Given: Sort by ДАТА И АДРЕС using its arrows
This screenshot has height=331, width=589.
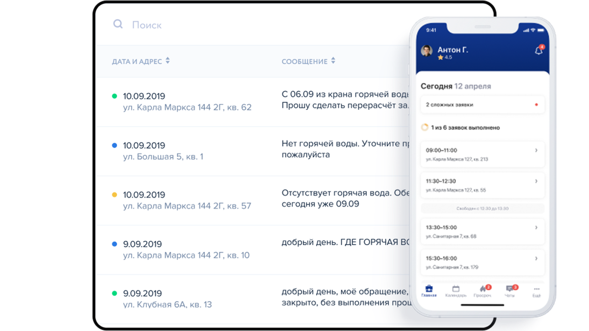Looking at the screenshot, I should (x=167, y=61).
